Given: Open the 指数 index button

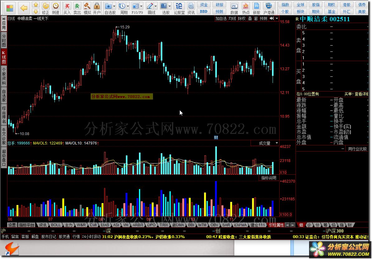Looking at the screenshot, I should [x=285, y=5].
